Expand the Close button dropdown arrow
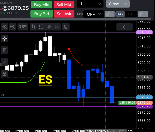Screen dimensions: 155x132 [x=126, y=4]
